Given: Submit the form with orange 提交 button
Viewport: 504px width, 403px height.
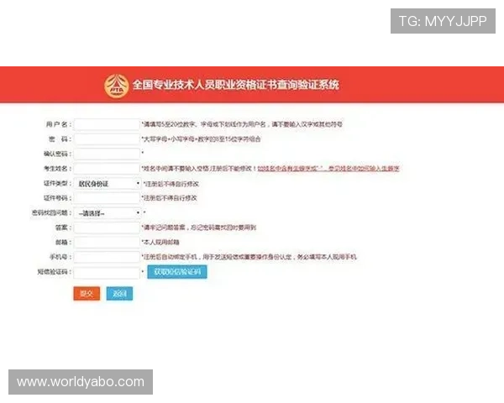Looking at the screenshot, I should [87, 293].
